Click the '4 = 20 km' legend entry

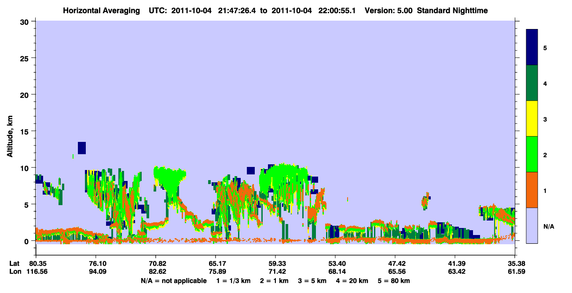point(352,281)
